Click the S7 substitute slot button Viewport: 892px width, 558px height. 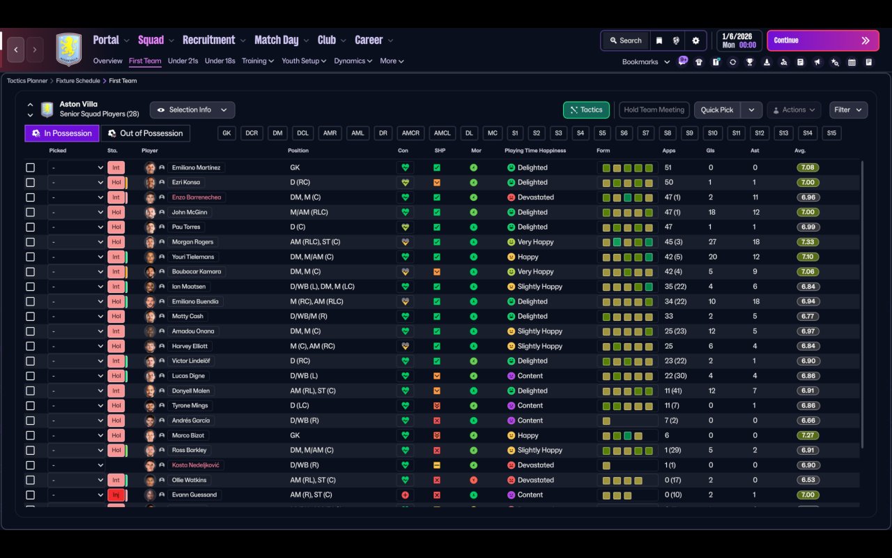pyautogui.click(x=646, y=133)
